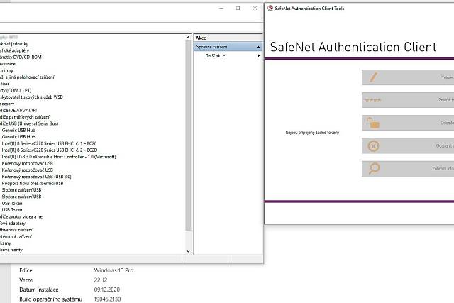Select Podpora tisku přes sběrnici USB

tap(33, 183)
